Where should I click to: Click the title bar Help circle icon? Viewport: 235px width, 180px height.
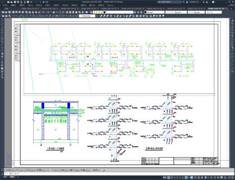[213, 2]
